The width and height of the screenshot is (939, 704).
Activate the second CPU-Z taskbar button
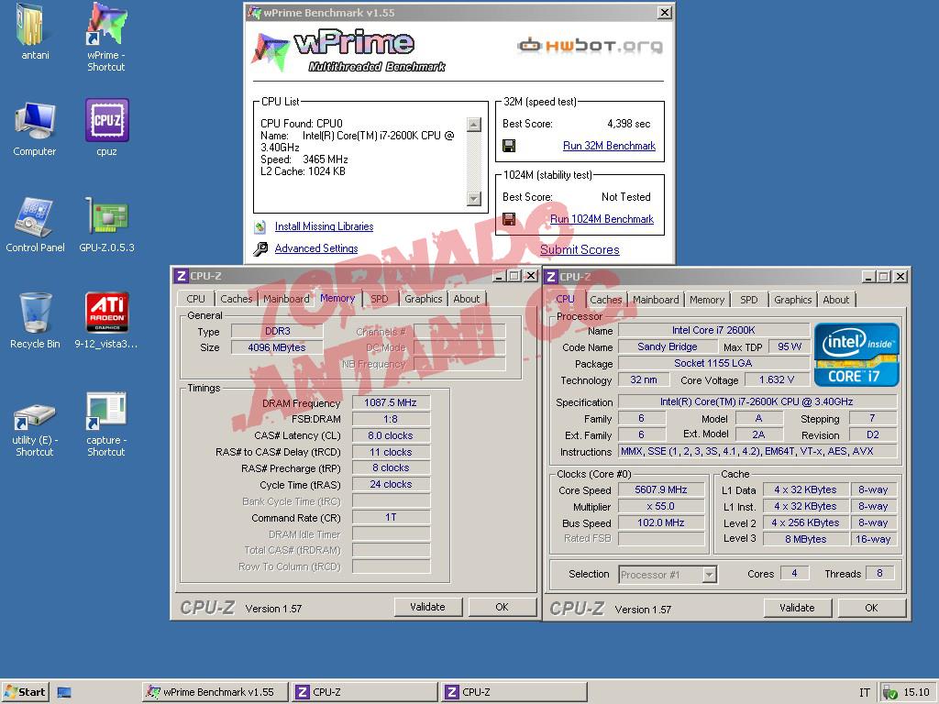coord(514,693)
